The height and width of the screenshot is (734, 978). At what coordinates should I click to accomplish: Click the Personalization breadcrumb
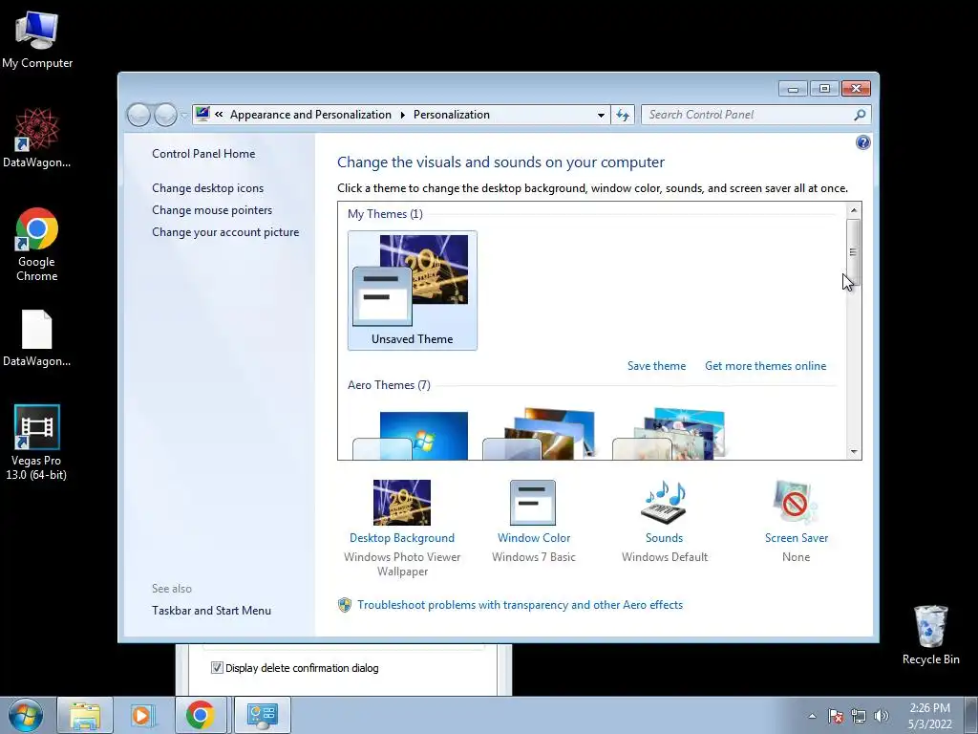click(x=452, y=115)
